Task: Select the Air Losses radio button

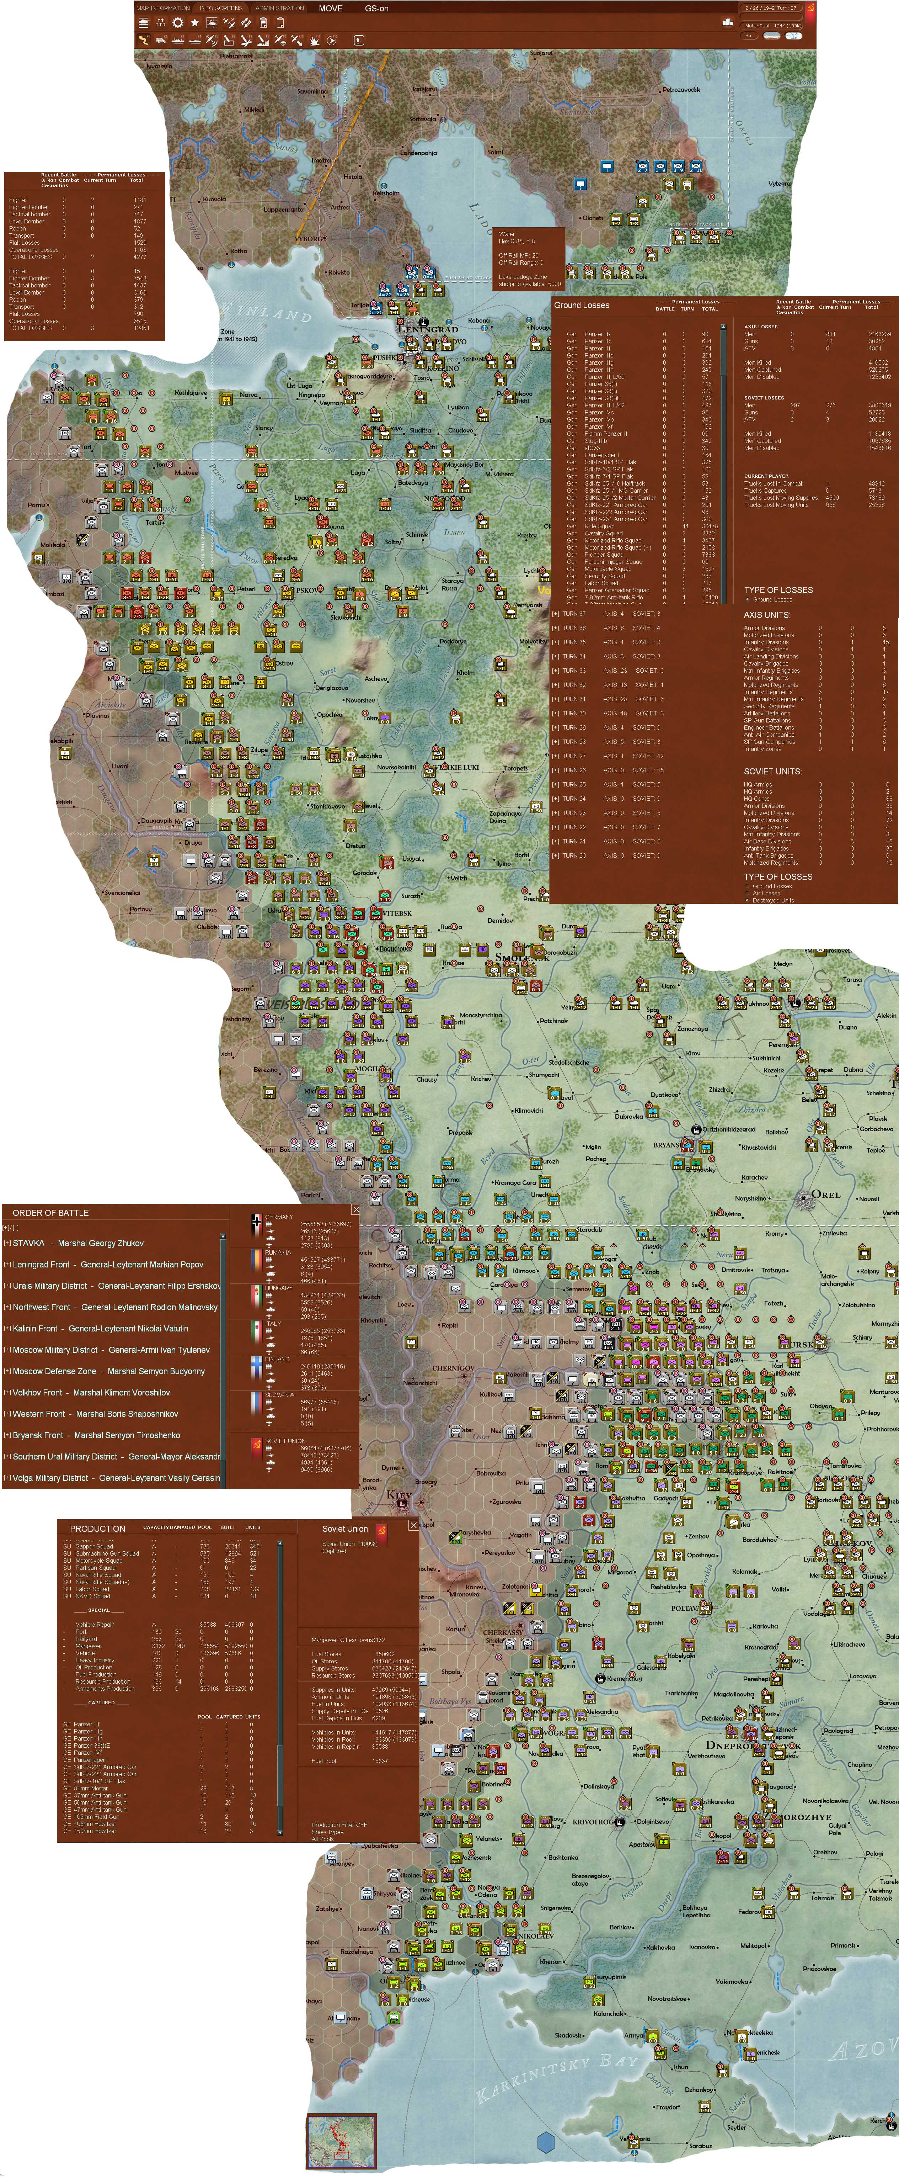Action: (747, 893)
